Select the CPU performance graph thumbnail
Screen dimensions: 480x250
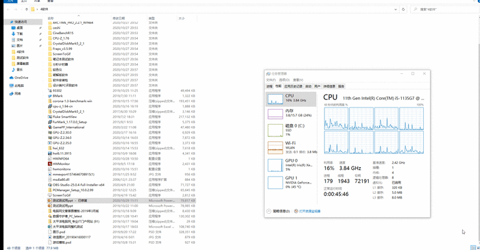[x=275, y=99]
